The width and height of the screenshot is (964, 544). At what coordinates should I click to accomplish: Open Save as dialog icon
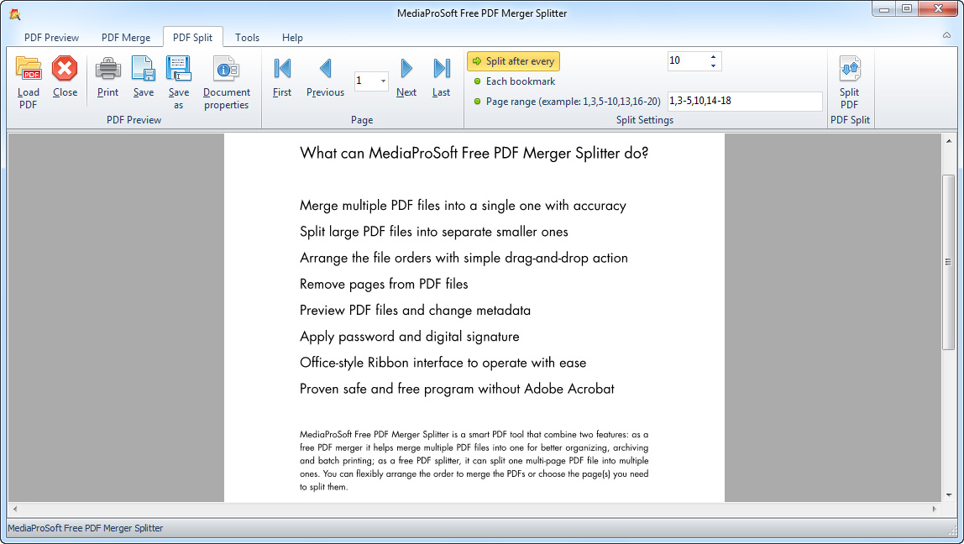point(178,68)
